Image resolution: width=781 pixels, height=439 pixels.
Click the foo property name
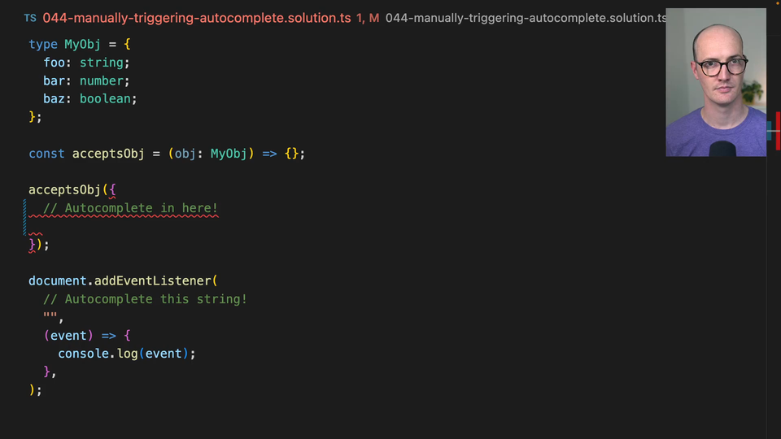(x=54, y=63)
